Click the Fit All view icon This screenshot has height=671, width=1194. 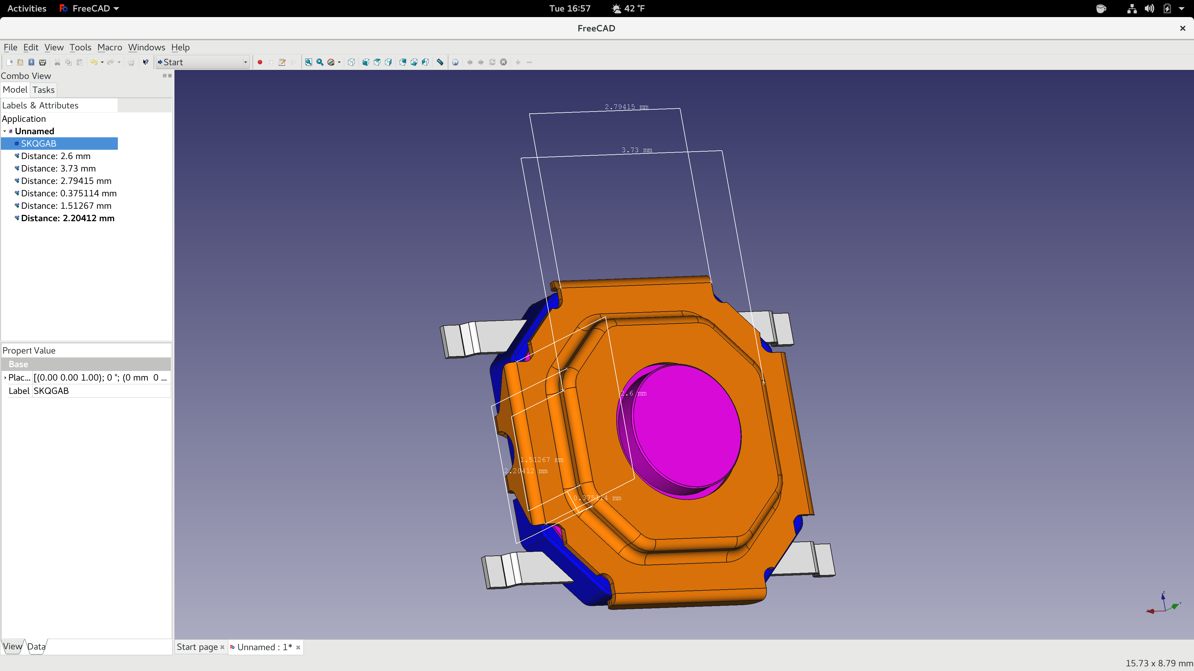pos(308,62)
